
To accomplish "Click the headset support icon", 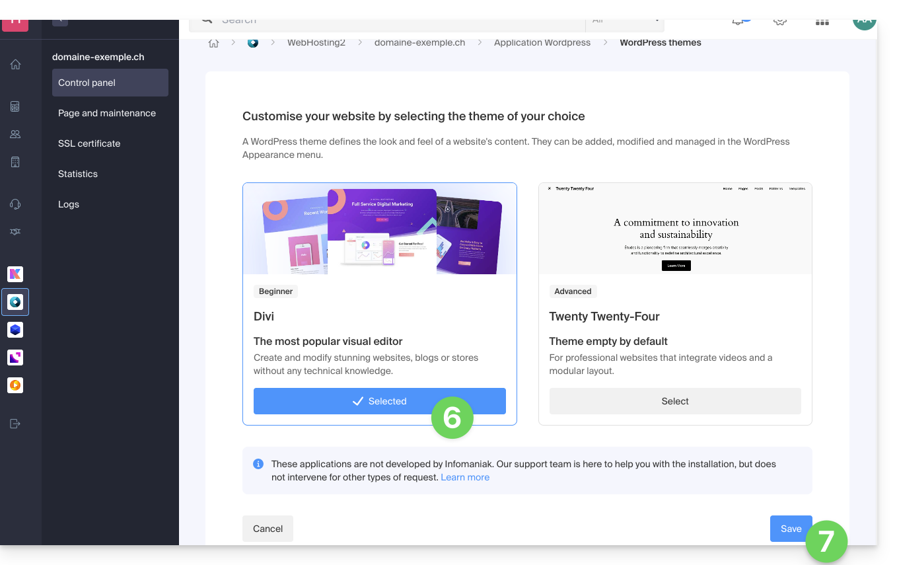I will [x=15, y=204].
